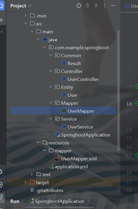The width and height of the screenshot is (138, 209).
Task: Click the resources folder icon
Action: 45,143
